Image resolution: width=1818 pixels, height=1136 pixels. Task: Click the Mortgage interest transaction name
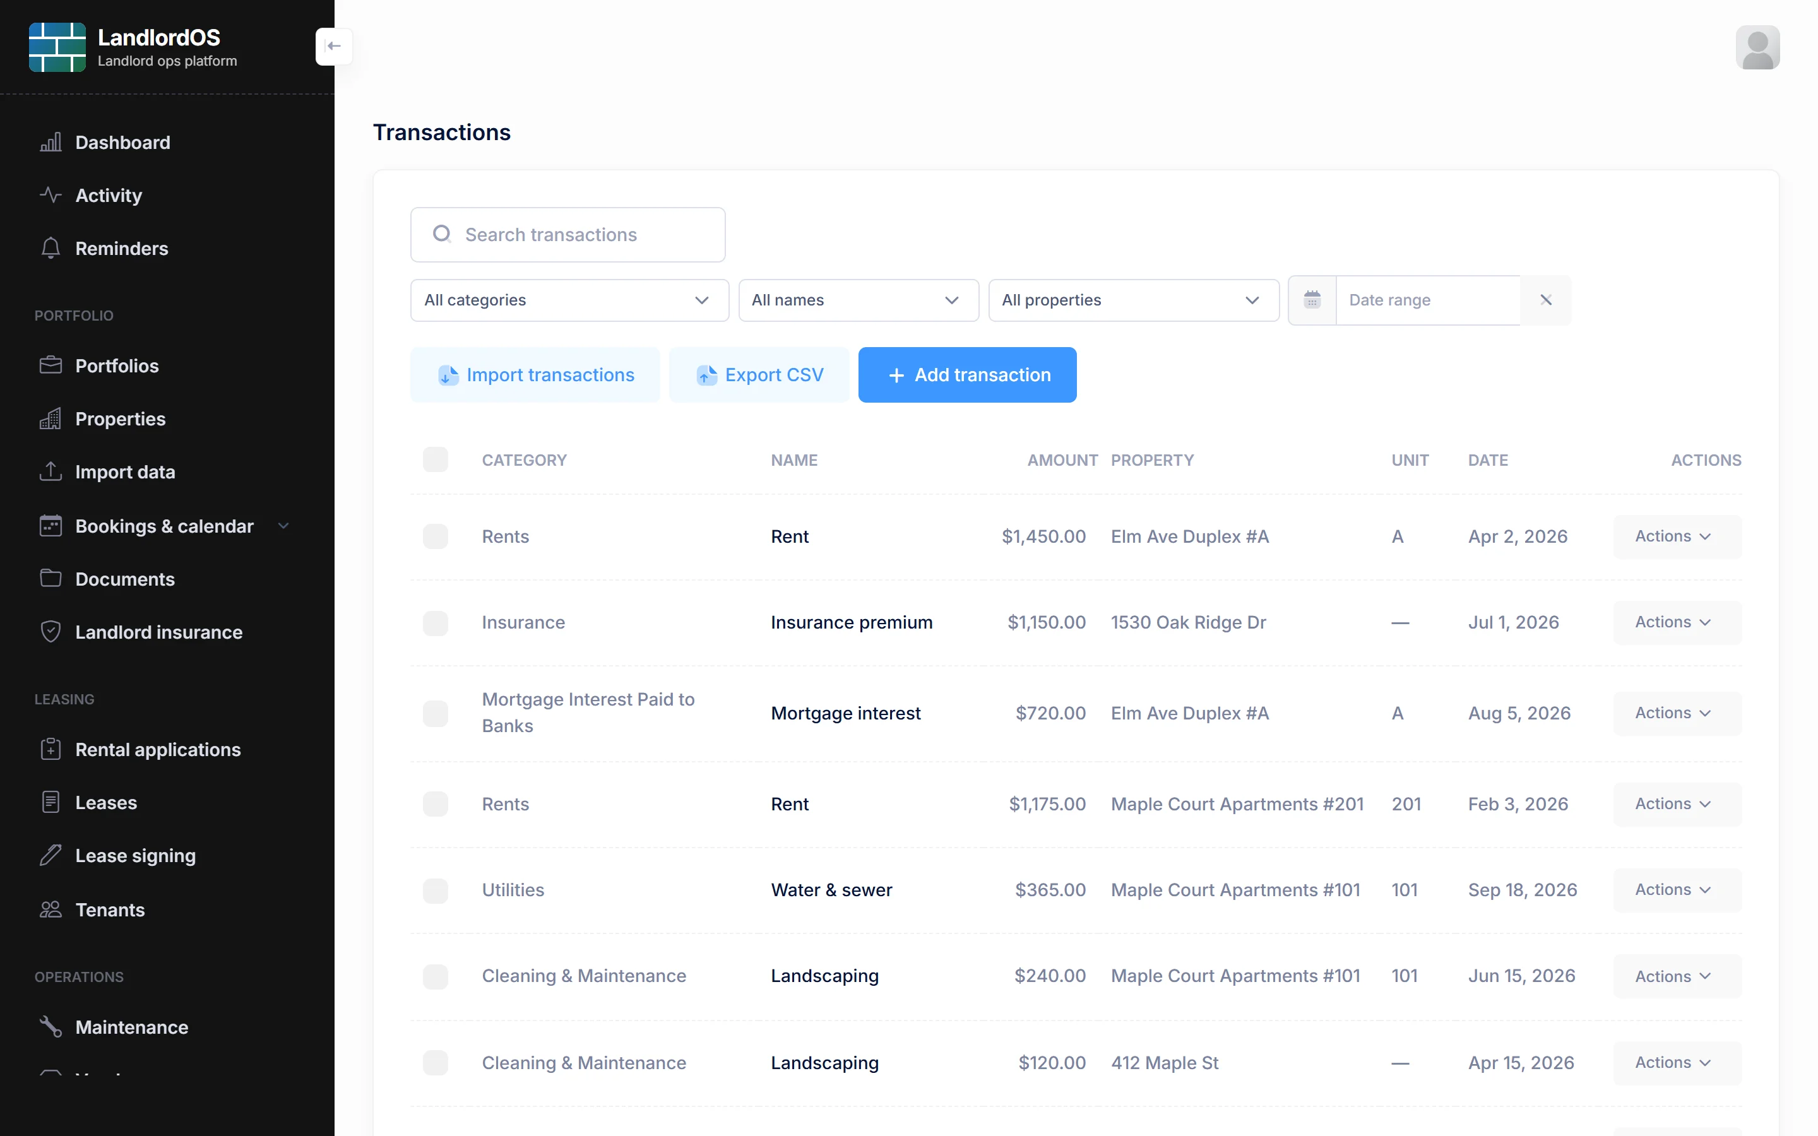click(845, 713)
